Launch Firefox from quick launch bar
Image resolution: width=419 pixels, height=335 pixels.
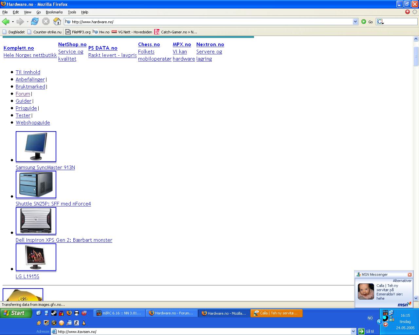pyautogui.click(x=69, y=313)
